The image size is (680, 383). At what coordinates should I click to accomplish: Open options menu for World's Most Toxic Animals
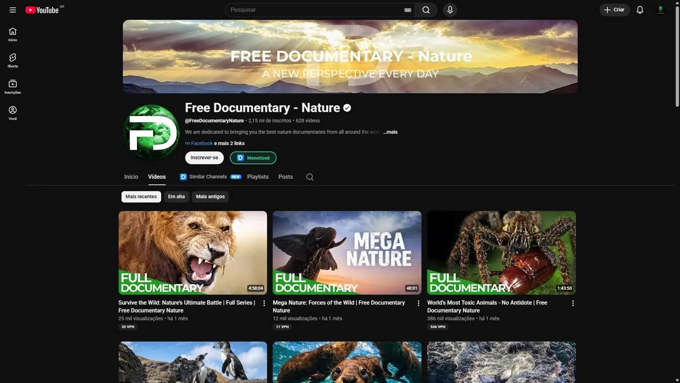coord(573,303)
